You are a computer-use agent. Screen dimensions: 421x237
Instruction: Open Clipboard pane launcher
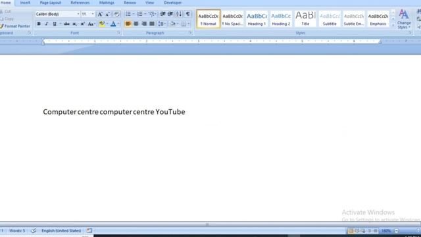pyautogui.click(x=30, y=33)
